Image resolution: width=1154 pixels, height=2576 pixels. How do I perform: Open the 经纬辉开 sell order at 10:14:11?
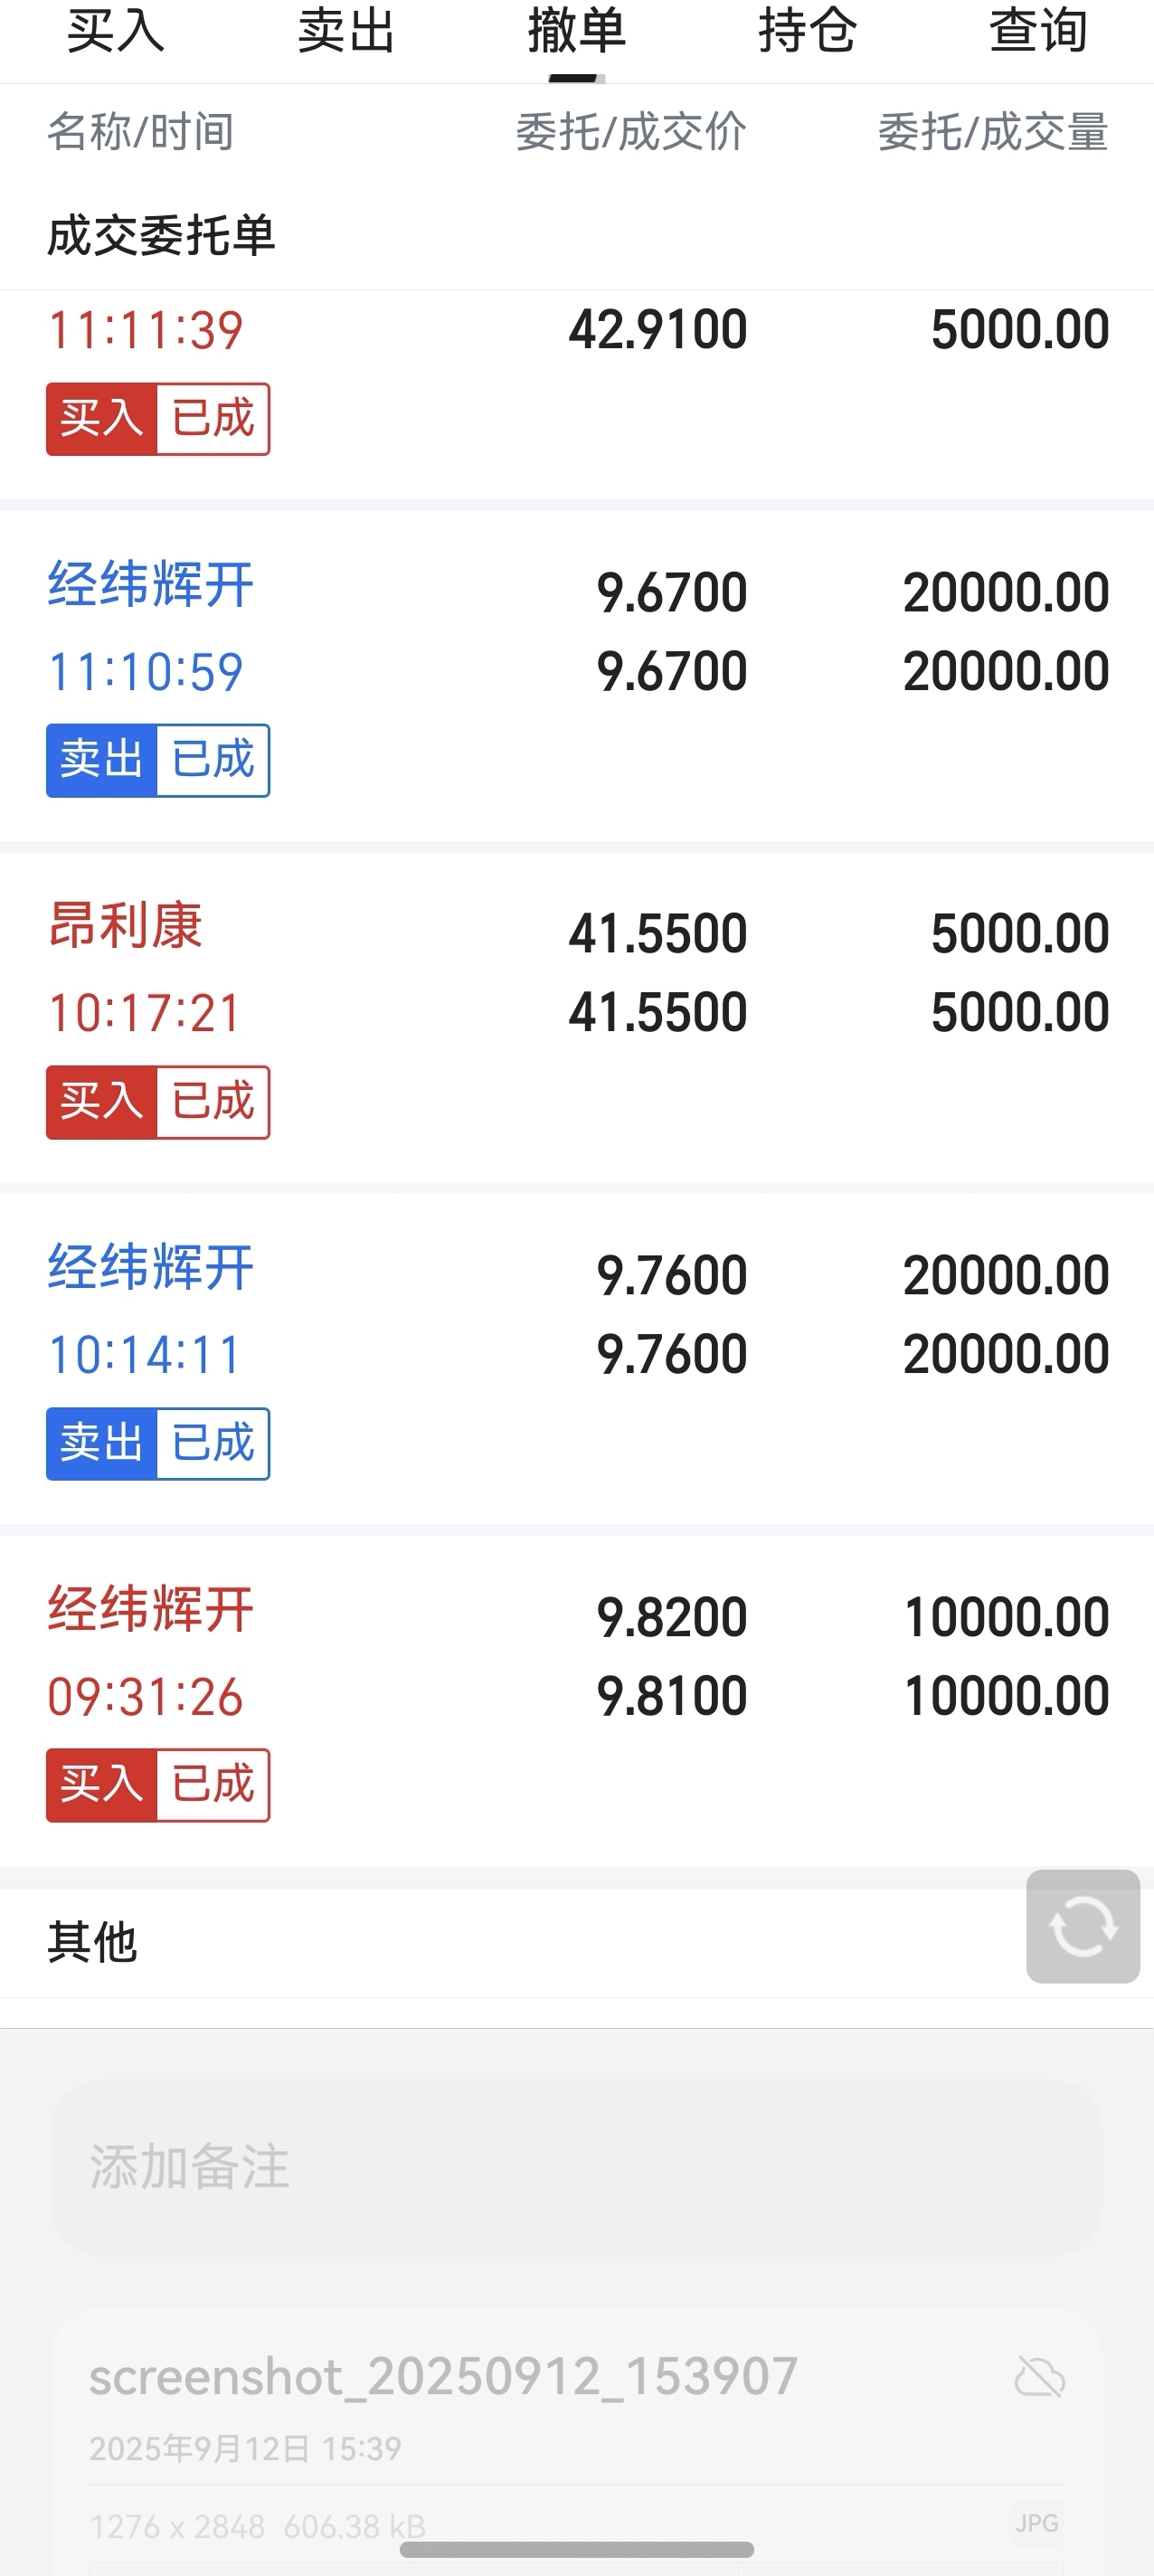[x=577, y=1359]
